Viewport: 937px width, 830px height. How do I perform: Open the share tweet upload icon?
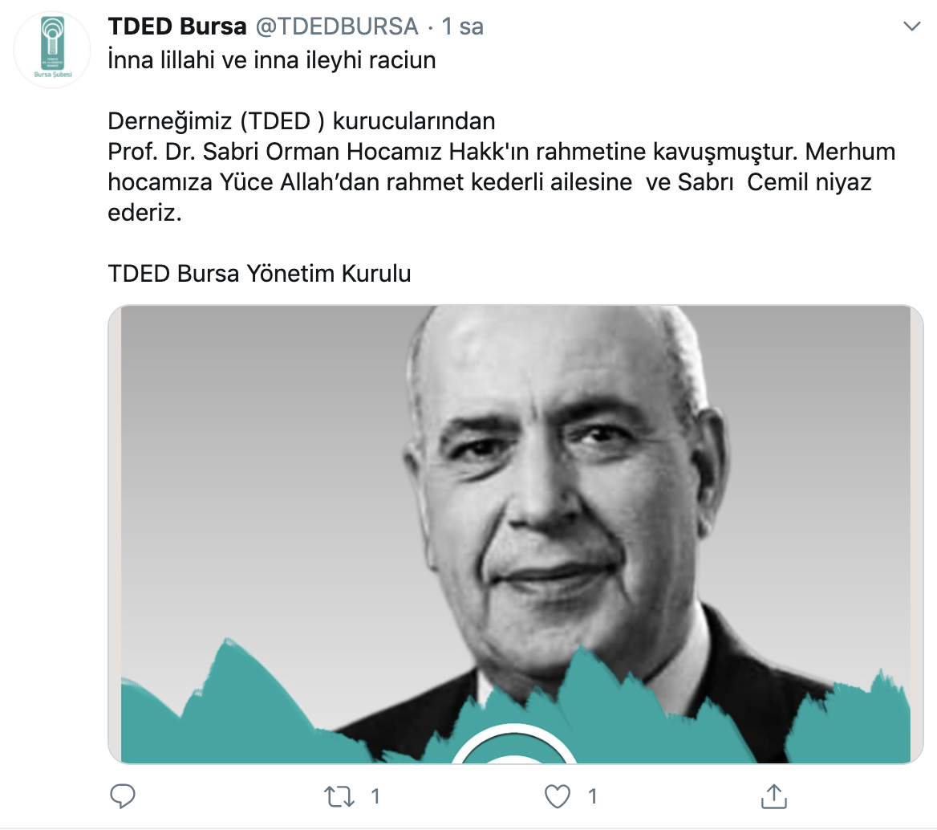coord(774,796)
